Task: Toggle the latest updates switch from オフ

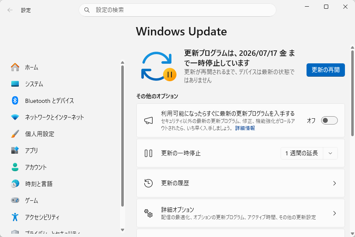Action: pyautogui.click(x=329, y=120)
